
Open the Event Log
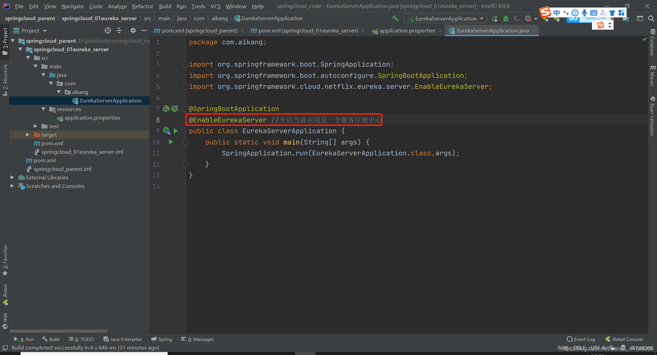[x=581, y=339]
